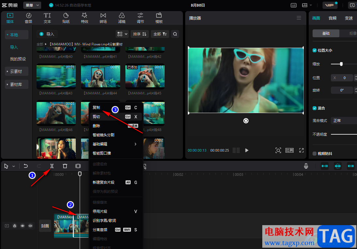This screenshot has width=357, height=249.
Task: Click the 不透明度 opacity slider
Action: 344,134
